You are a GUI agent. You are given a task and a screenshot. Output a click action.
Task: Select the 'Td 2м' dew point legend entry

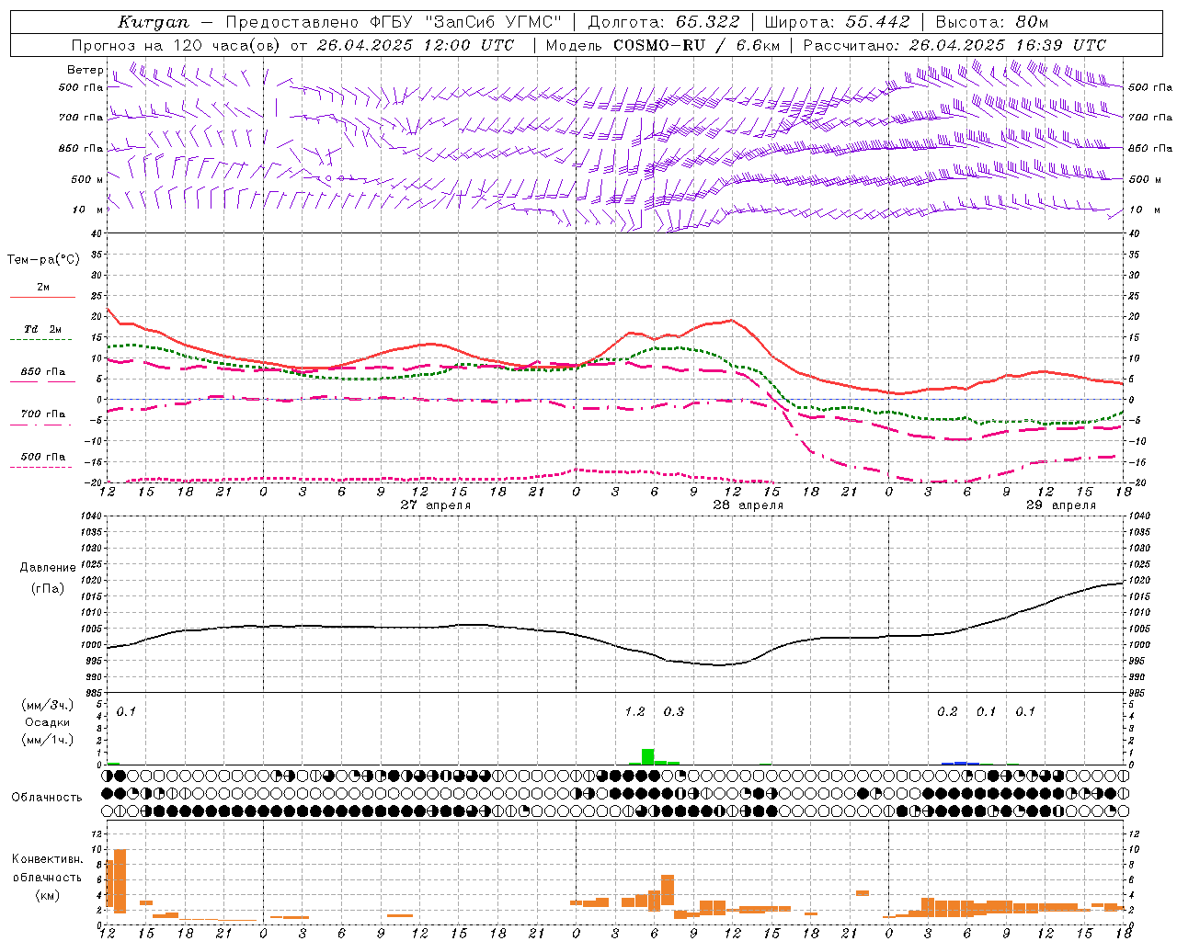point(43,329)
